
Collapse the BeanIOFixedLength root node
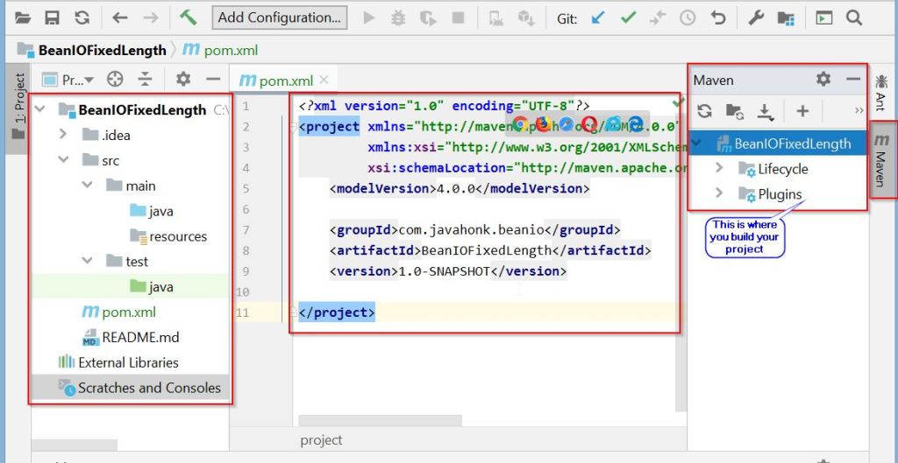tap(40, 109)
